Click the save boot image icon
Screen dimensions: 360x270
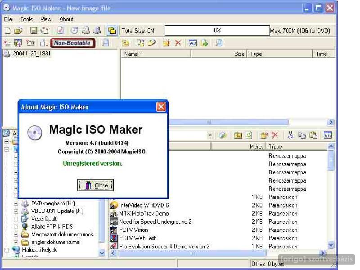[x=18, y=43]
